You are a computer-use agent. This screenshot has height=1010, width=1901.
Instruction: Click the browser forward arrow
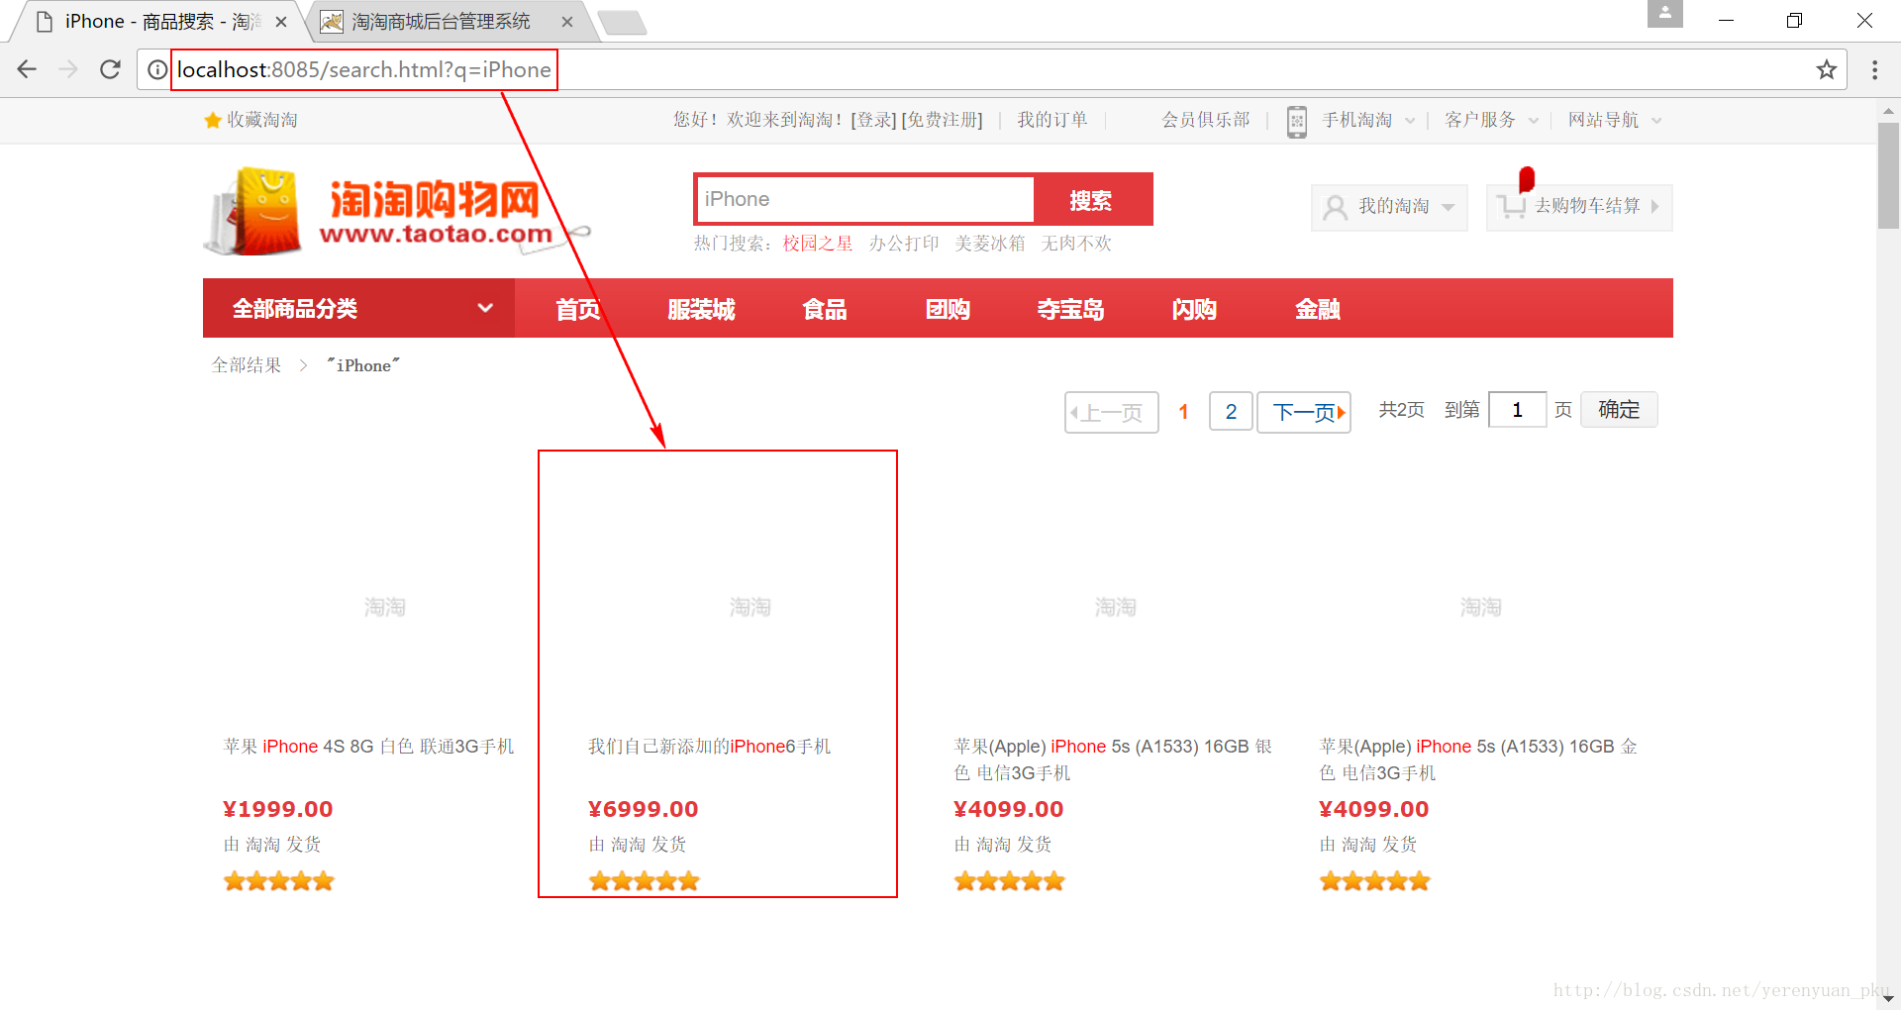coord(68,69)
